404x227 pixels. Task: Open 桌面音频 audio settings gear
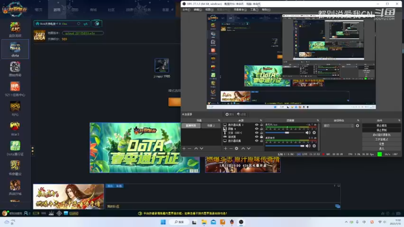tap(314, 146)
